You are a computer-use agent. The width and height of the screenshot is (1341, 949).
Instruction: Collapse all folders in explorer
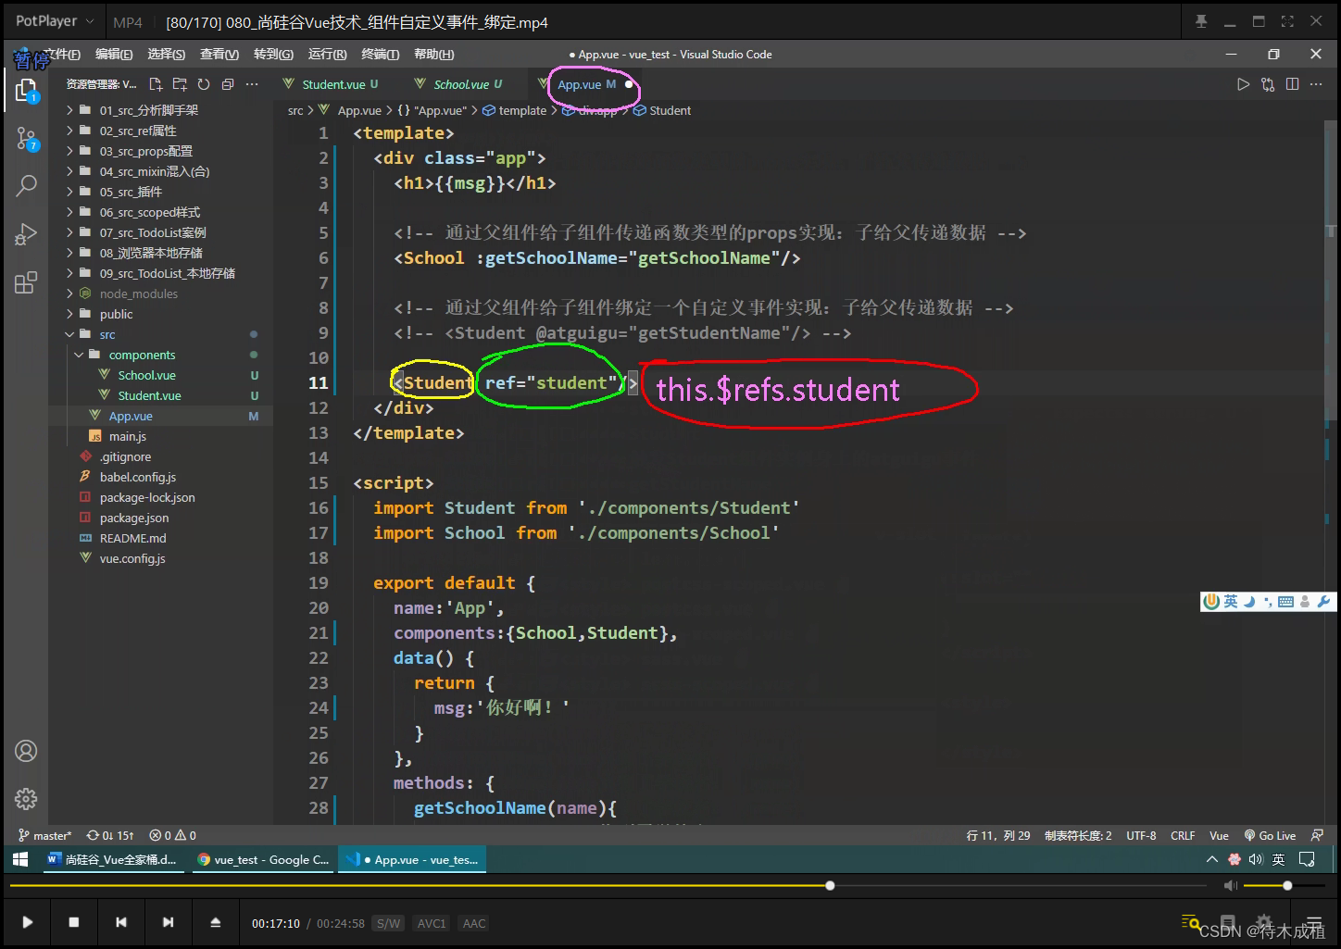[x=228, y=84]
